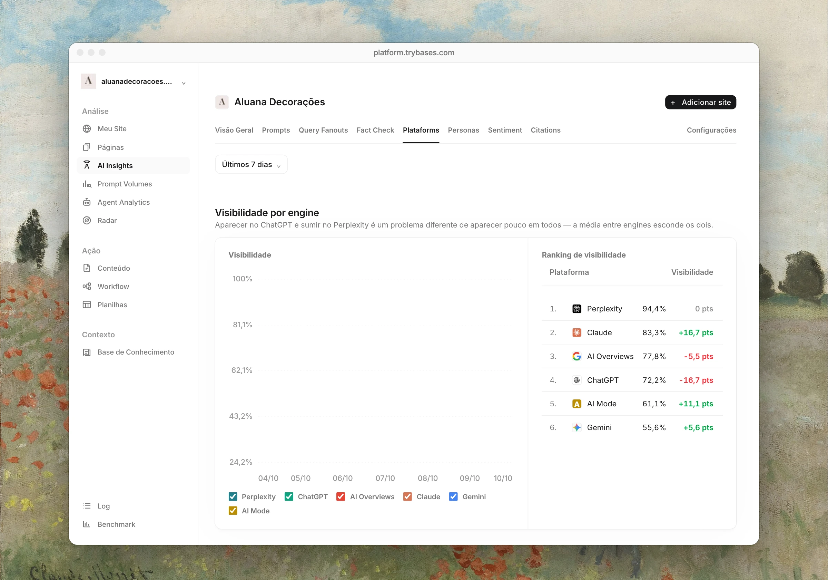Click the Páginas pages icon
828x580 pixels.
87,147
